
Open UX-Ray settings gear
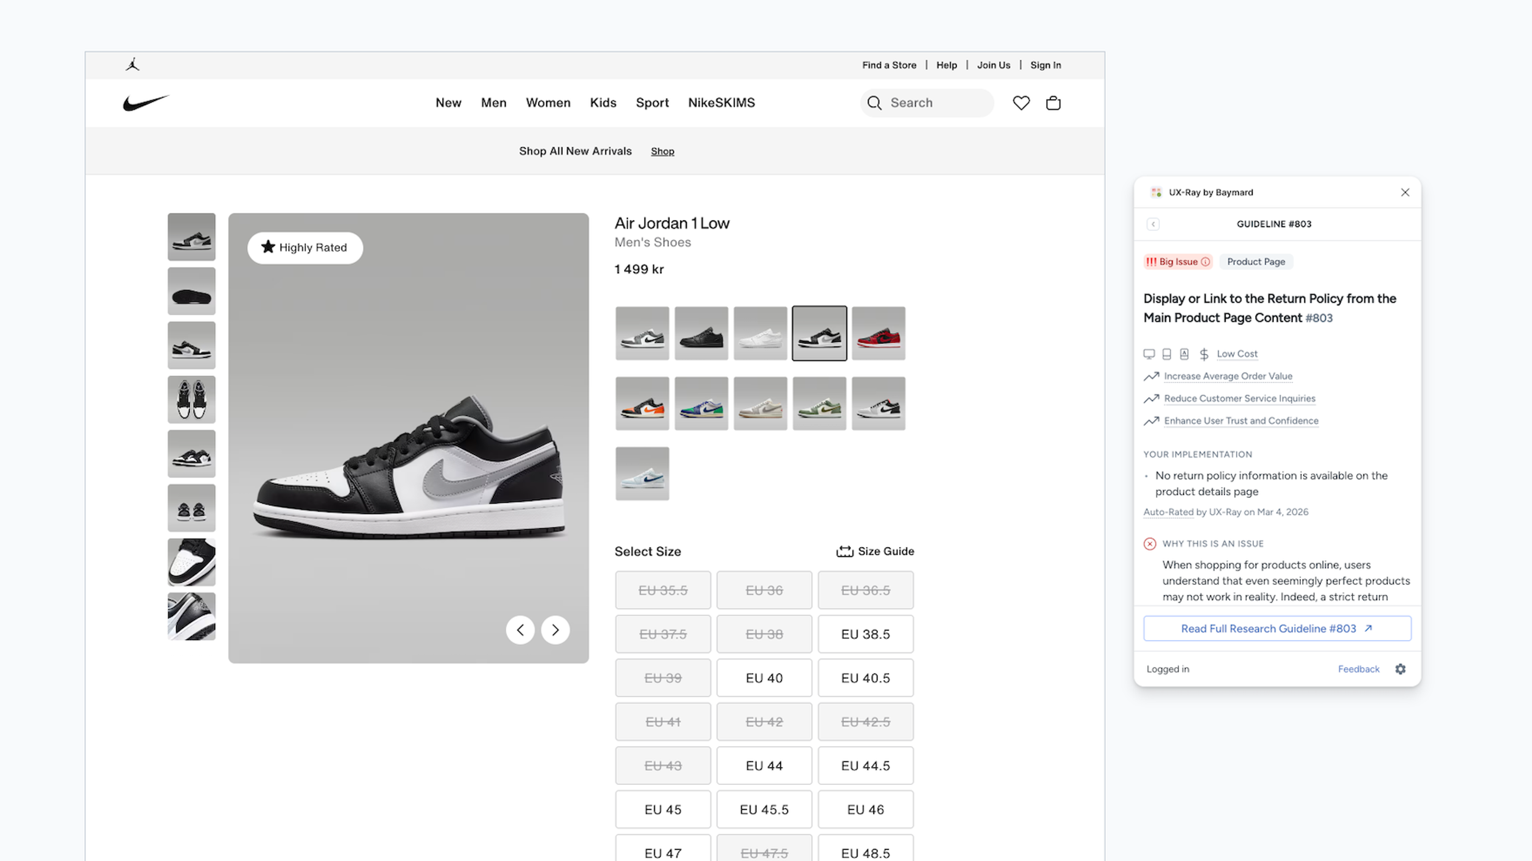pos(1401,669)
